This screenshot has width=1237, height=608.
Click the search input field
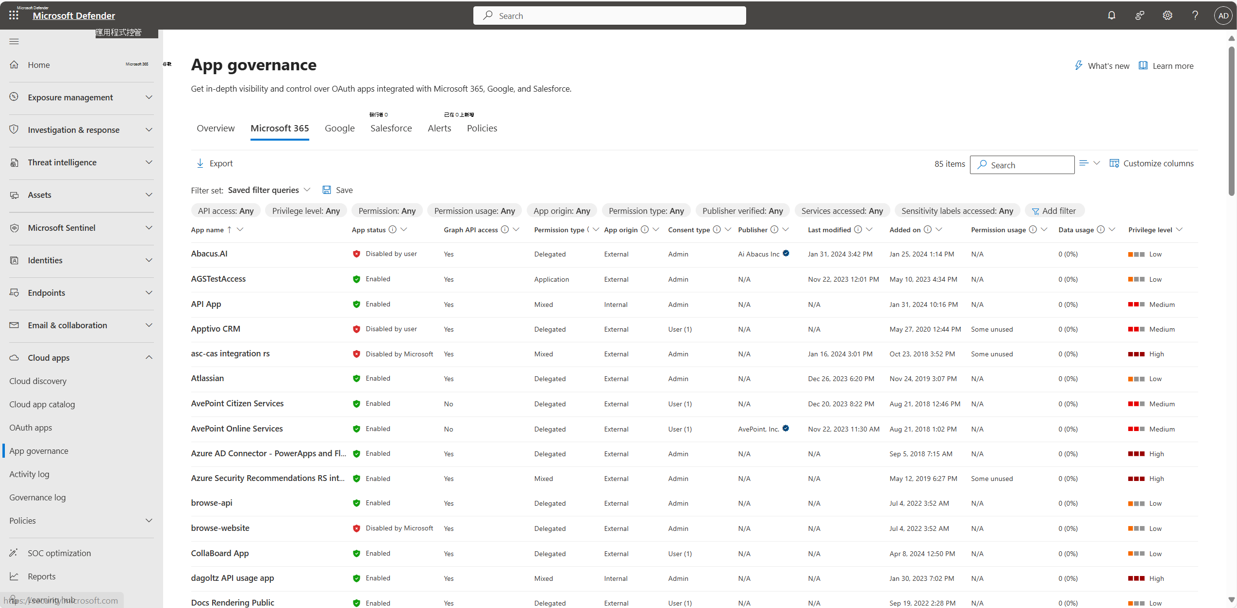(1021, 164)
